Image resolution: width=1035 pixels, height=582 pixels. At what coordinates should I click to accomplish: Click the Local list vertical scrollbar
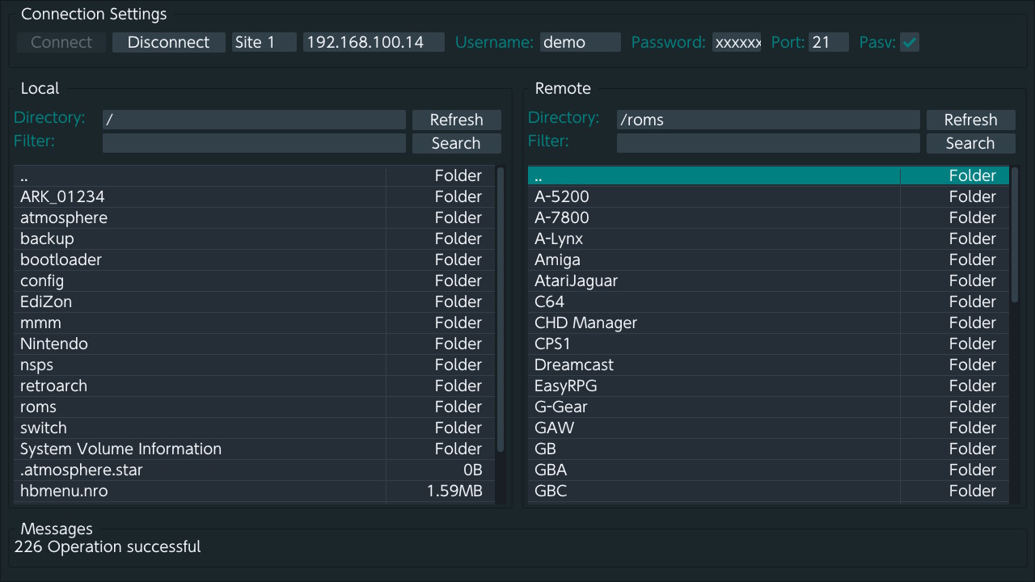tap(501, 307)
